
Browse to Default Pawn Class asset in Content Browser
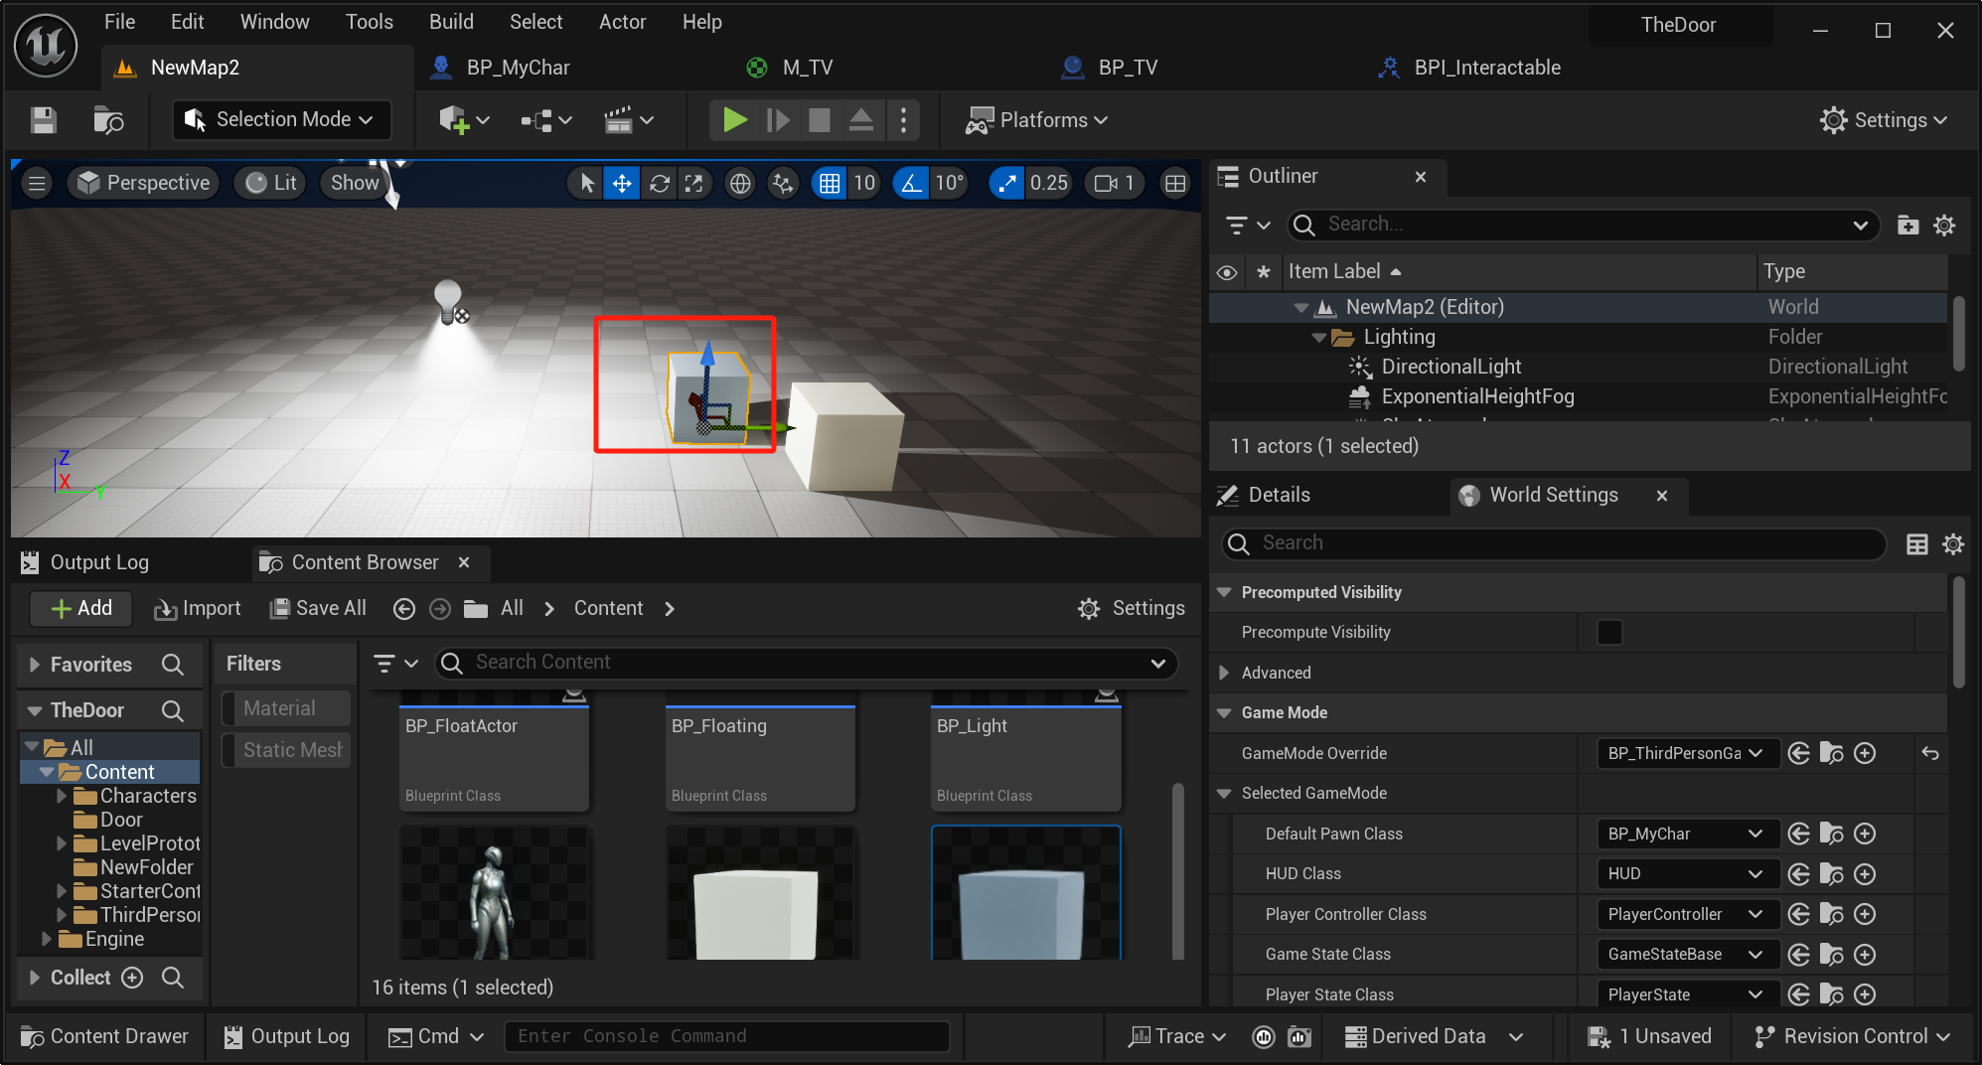pos(1831,834)
